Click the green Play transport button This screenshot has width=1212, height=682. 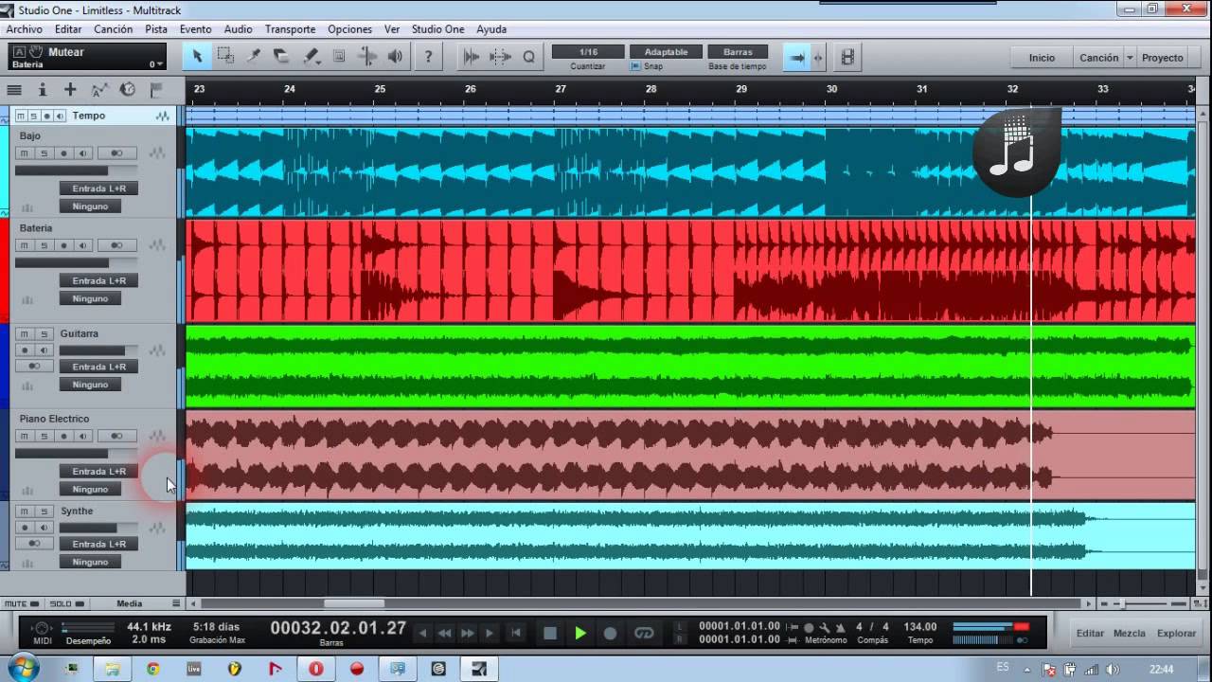580,633
